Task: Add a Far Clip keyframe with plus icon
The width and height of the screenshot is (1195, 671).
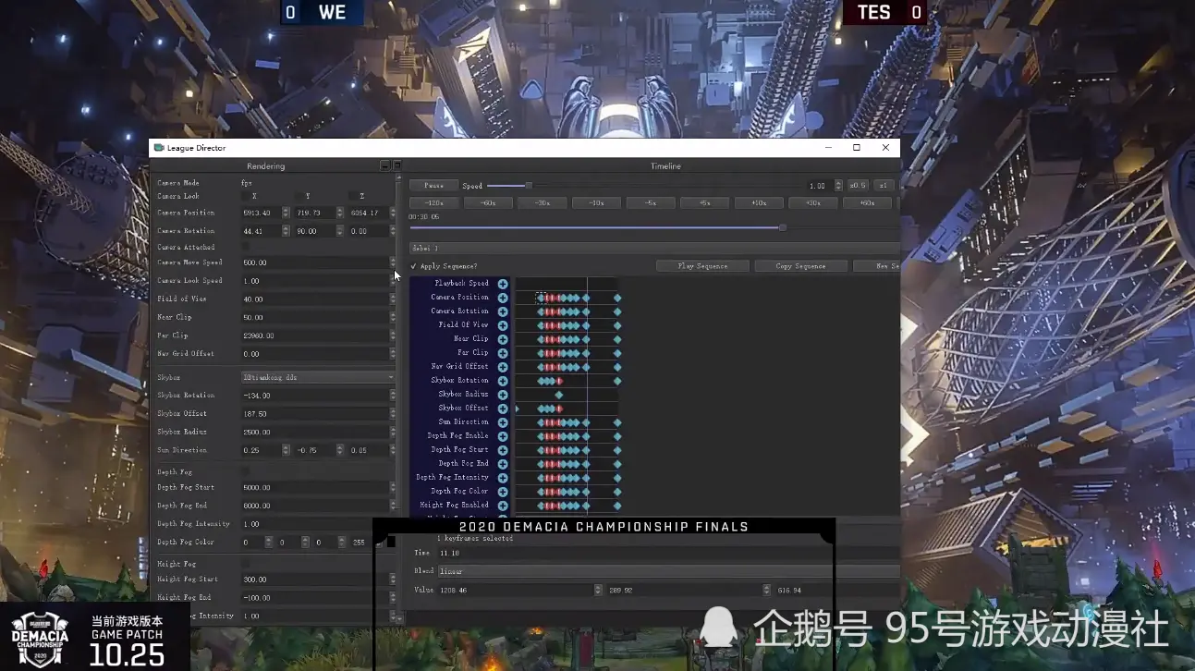Action: [503, 353]
